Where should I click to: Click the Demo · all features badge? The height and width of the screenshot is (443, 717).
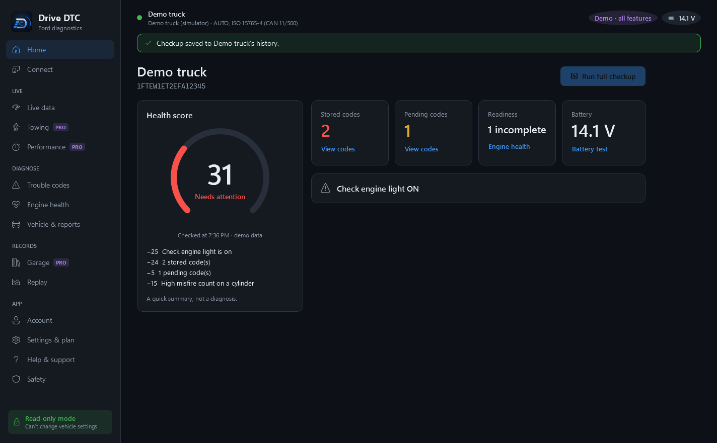tap(623, 18)
